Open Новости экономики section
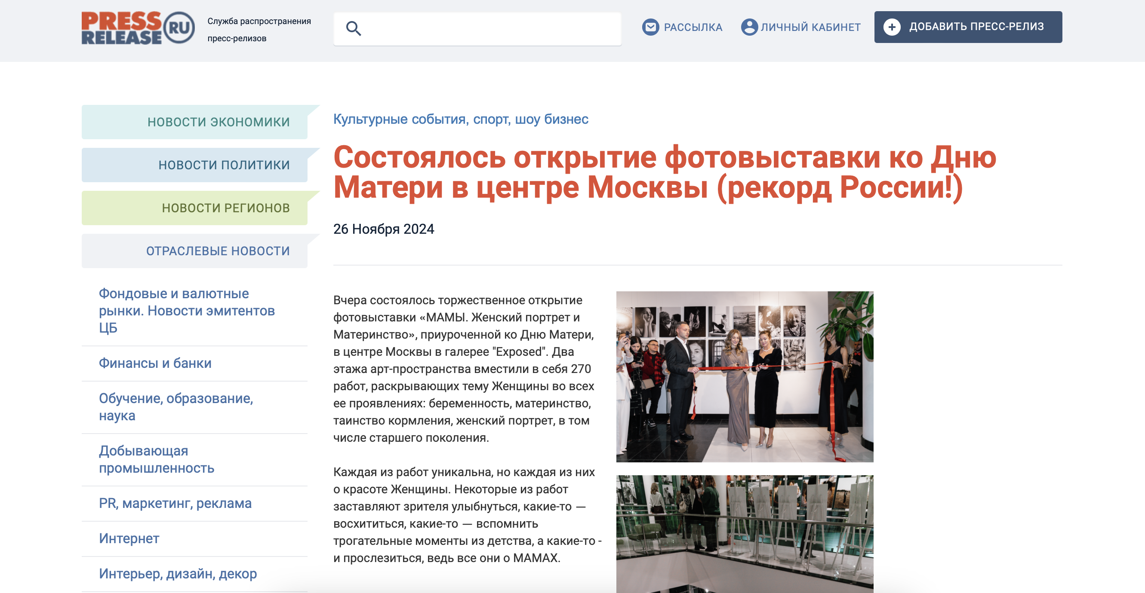Image resolution: width=1145 pixels, height=593 pixels. [195, 122]
